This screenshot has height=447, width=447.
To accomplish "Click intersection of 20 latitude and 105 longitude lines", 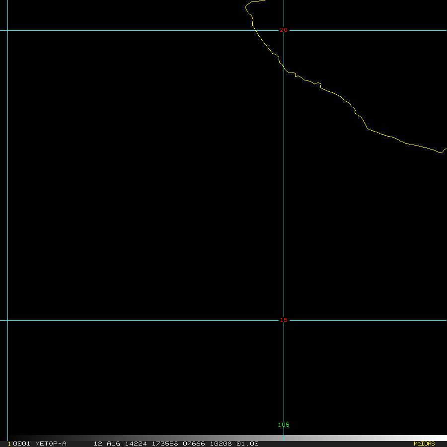I will [x=284, y=30].
